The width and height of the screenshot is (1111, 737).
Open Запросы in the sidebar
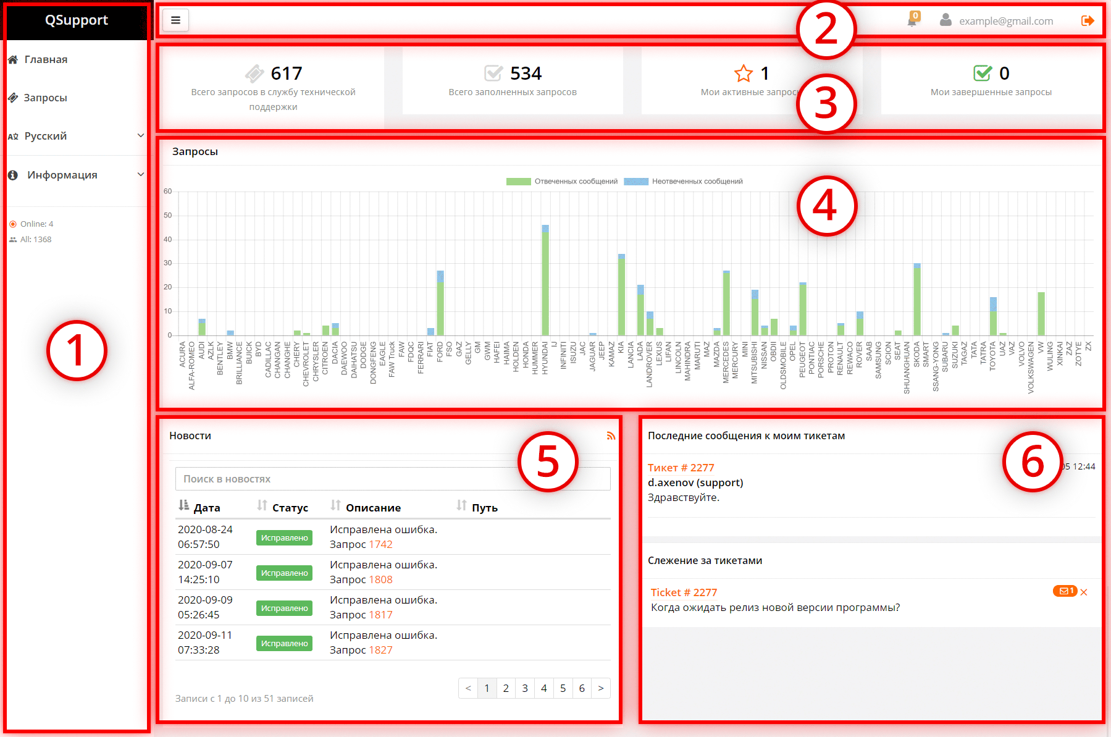[45, 98]
